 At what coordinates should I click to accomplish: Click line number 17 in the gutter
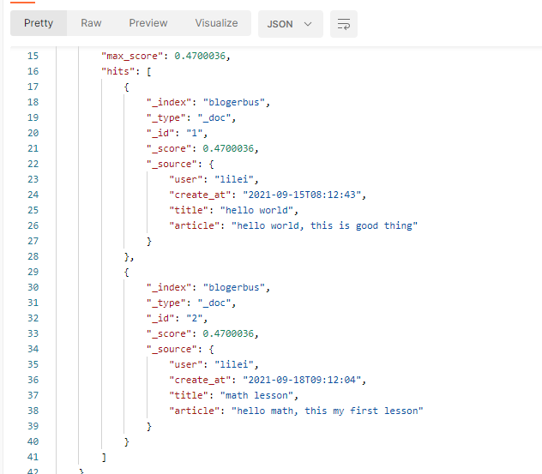(33, 87)
